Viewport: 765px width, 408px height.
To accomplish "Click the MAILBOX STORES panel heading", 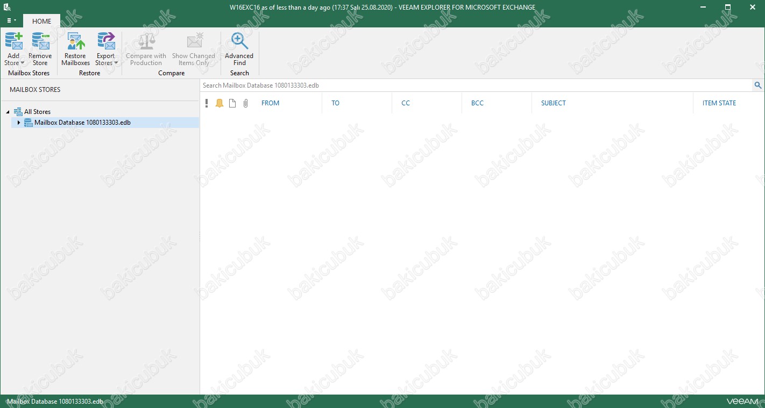I will [35, 90].
